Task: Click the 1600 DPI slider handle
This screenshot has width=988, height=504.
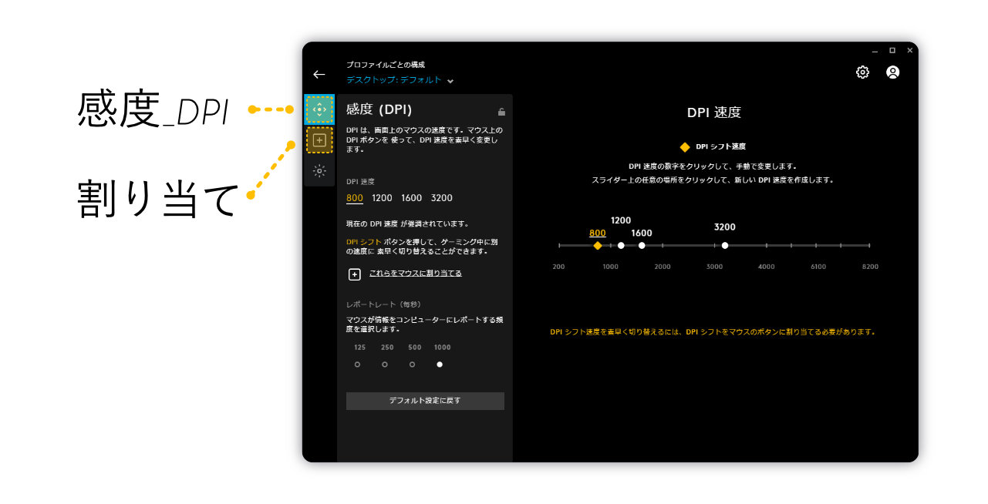Action: [x=642, y=246]
